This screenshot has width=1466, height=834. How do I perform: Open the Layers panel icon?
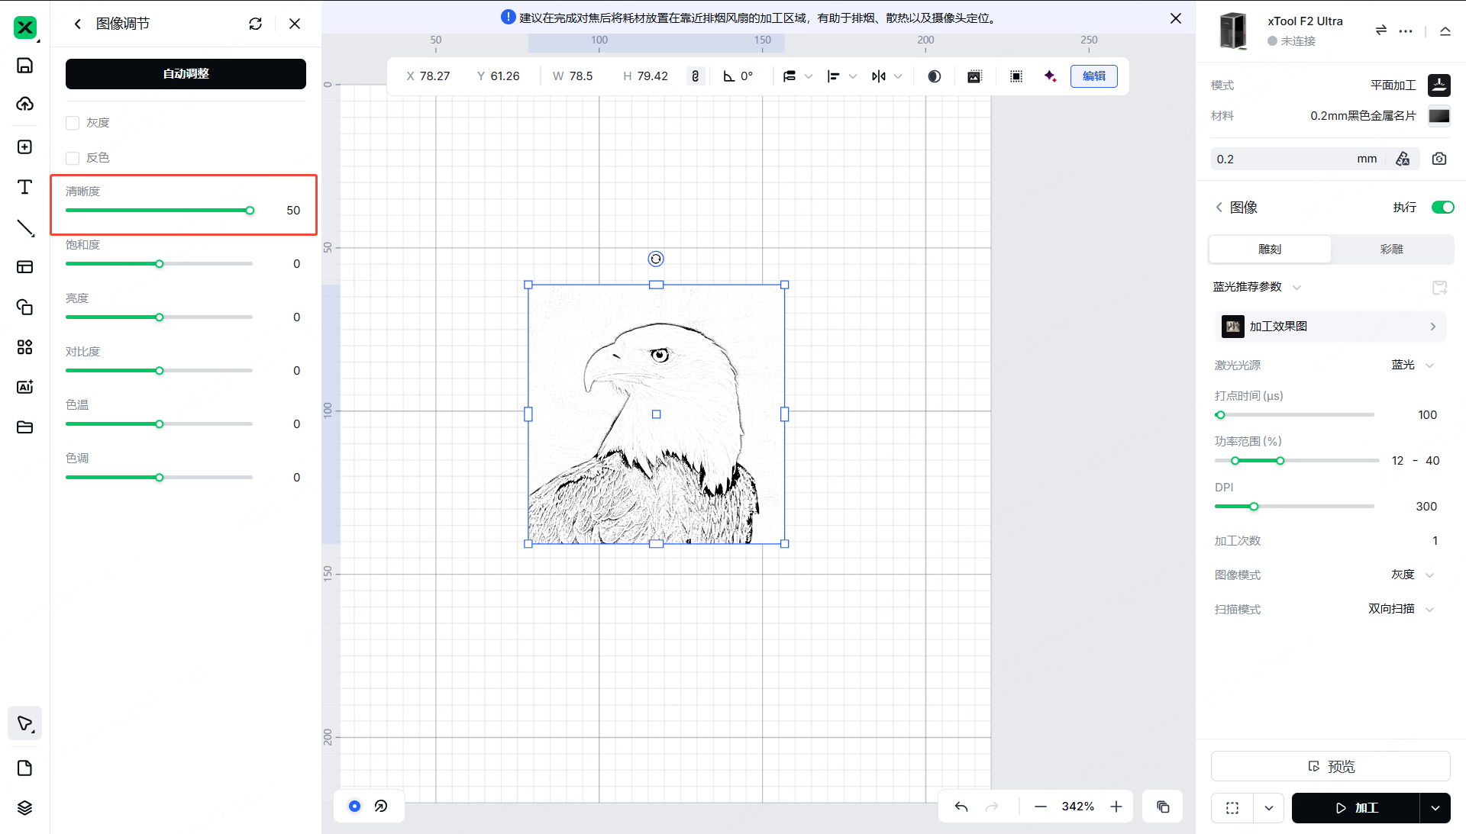24,807
